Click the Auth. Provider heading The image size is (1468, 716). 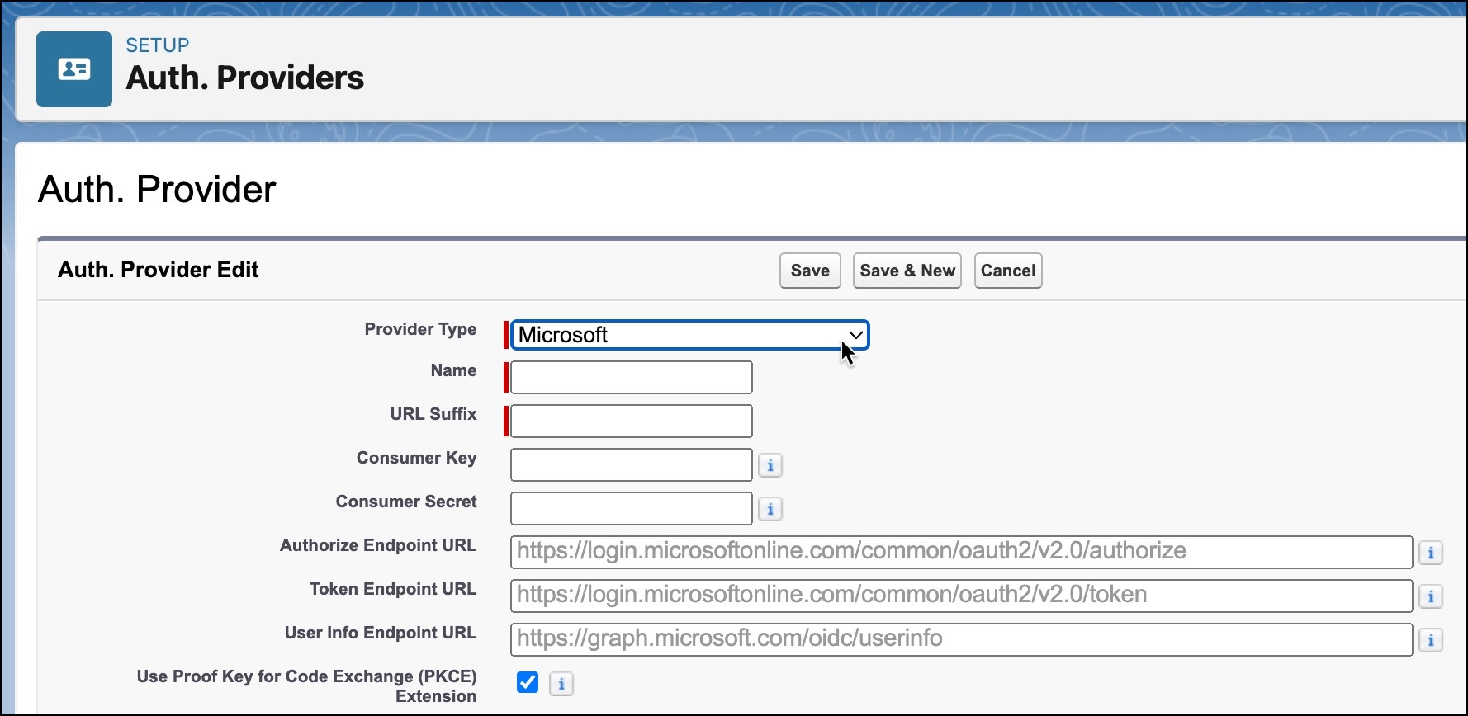(x=157, y=190)
